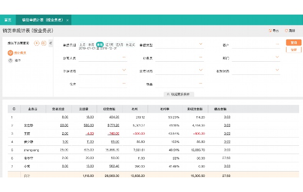Open the 9,771.20 link in row 2
303x192 pixels.
(113, 125)
